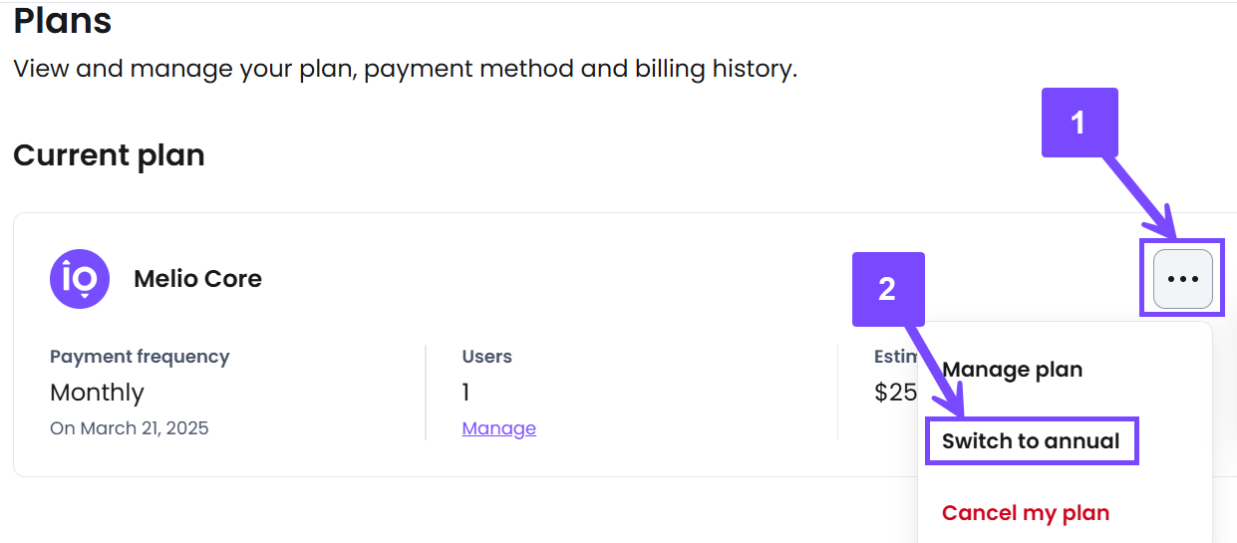Screen dimensions: 1237x543
Task: Click the Users column label
Action: point(487,357)
